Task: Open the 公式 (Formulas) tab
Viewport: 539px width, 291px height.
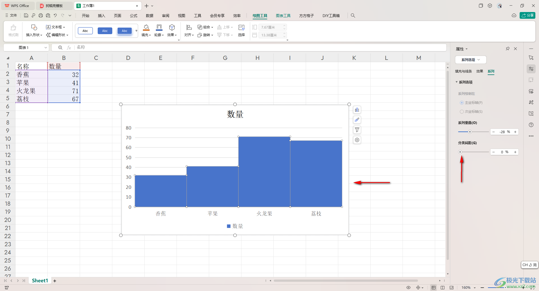Action: pos(134,16)
